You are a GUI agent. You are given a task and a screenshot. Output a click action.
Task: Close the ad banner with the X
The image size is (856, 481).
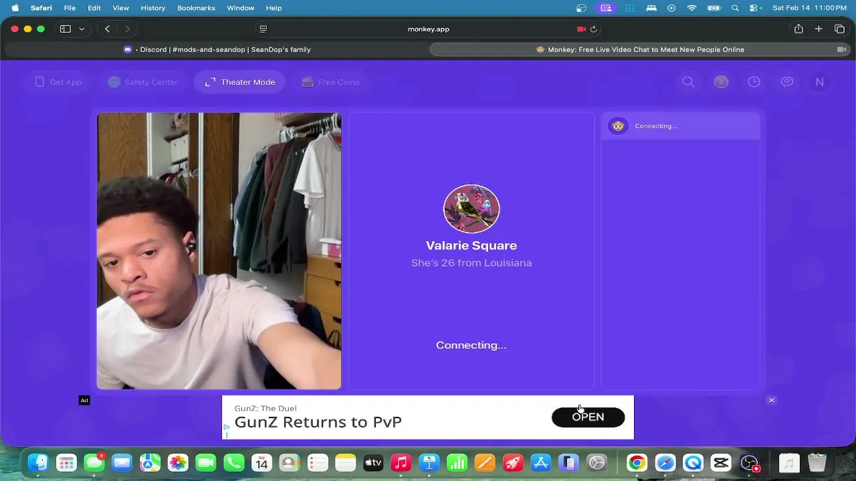click(x=771, y=400)
